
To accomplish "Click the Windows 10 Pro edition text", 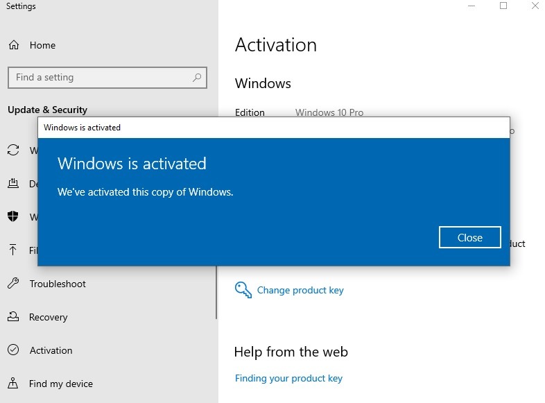I will [x=329, y=112].
